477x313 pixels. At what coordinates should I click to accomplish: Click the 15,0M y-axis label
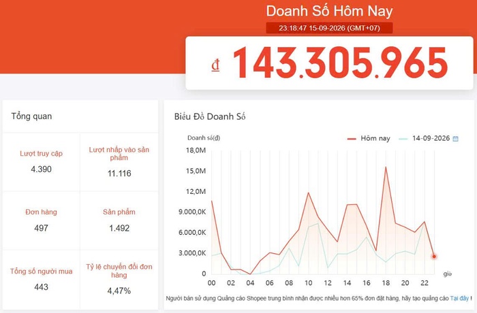click(196, 171)
